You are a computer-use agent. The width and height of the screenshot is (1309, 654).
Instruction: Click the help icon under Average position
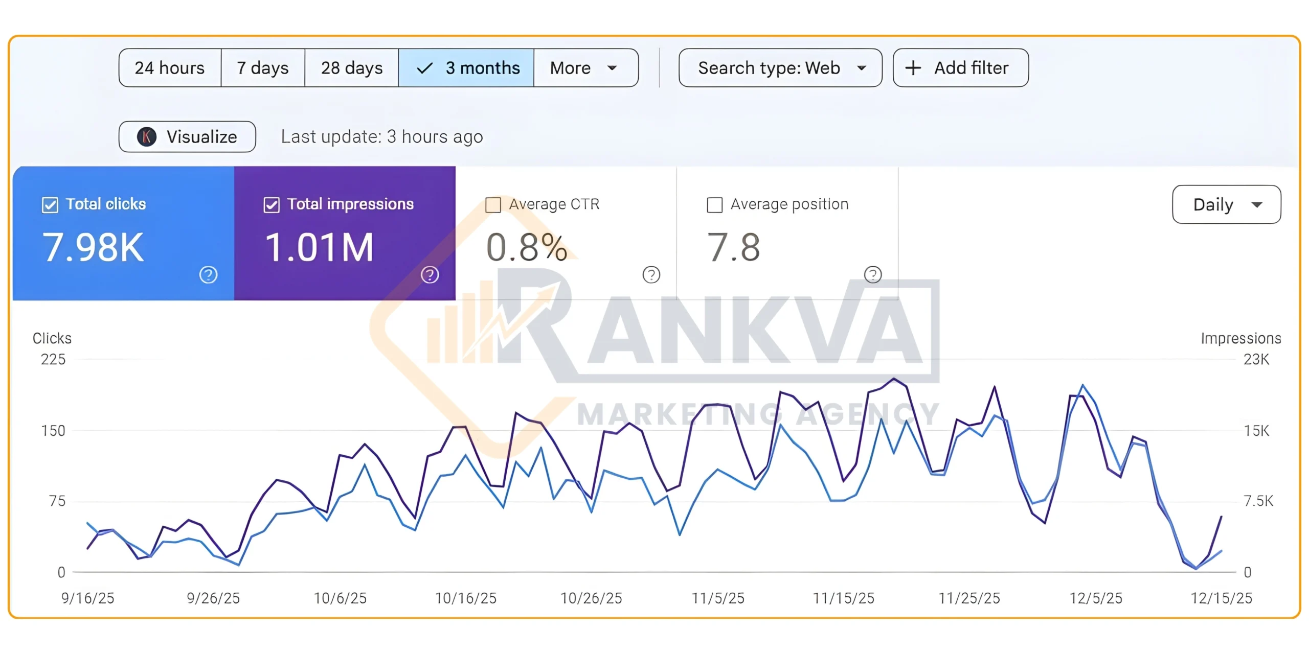coord(872,275)
